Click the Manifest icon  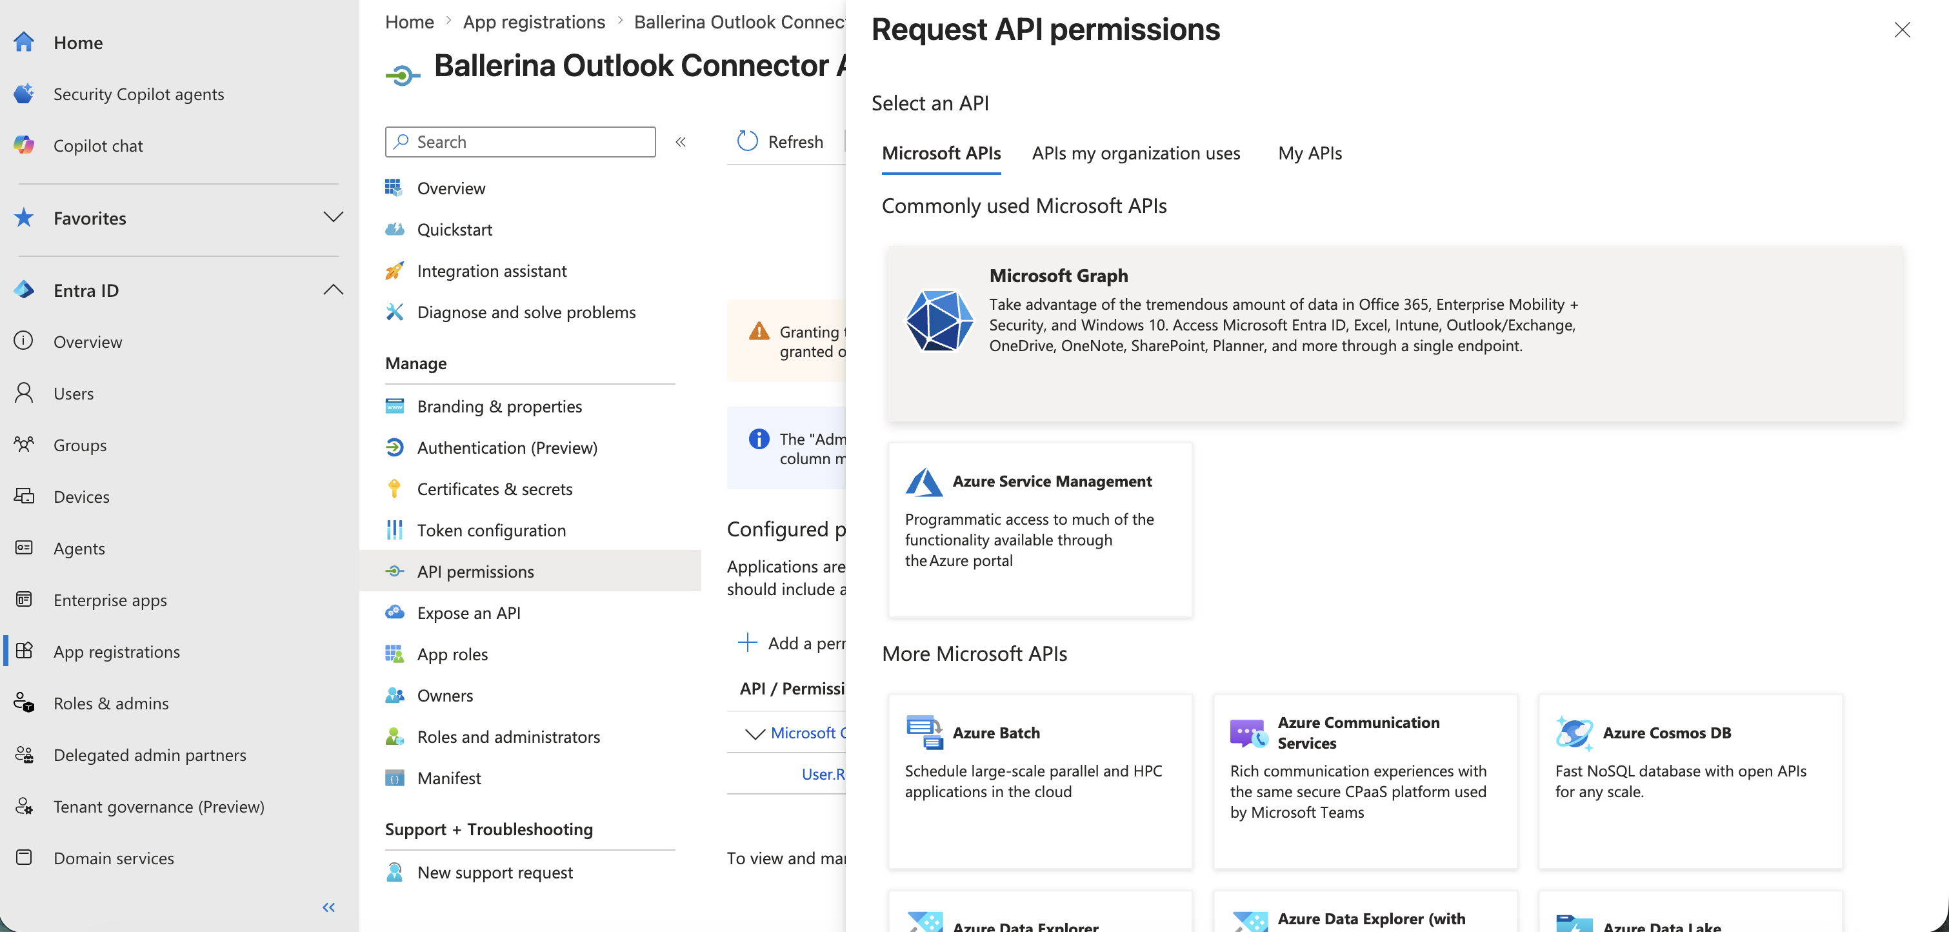tap(394, 778)
